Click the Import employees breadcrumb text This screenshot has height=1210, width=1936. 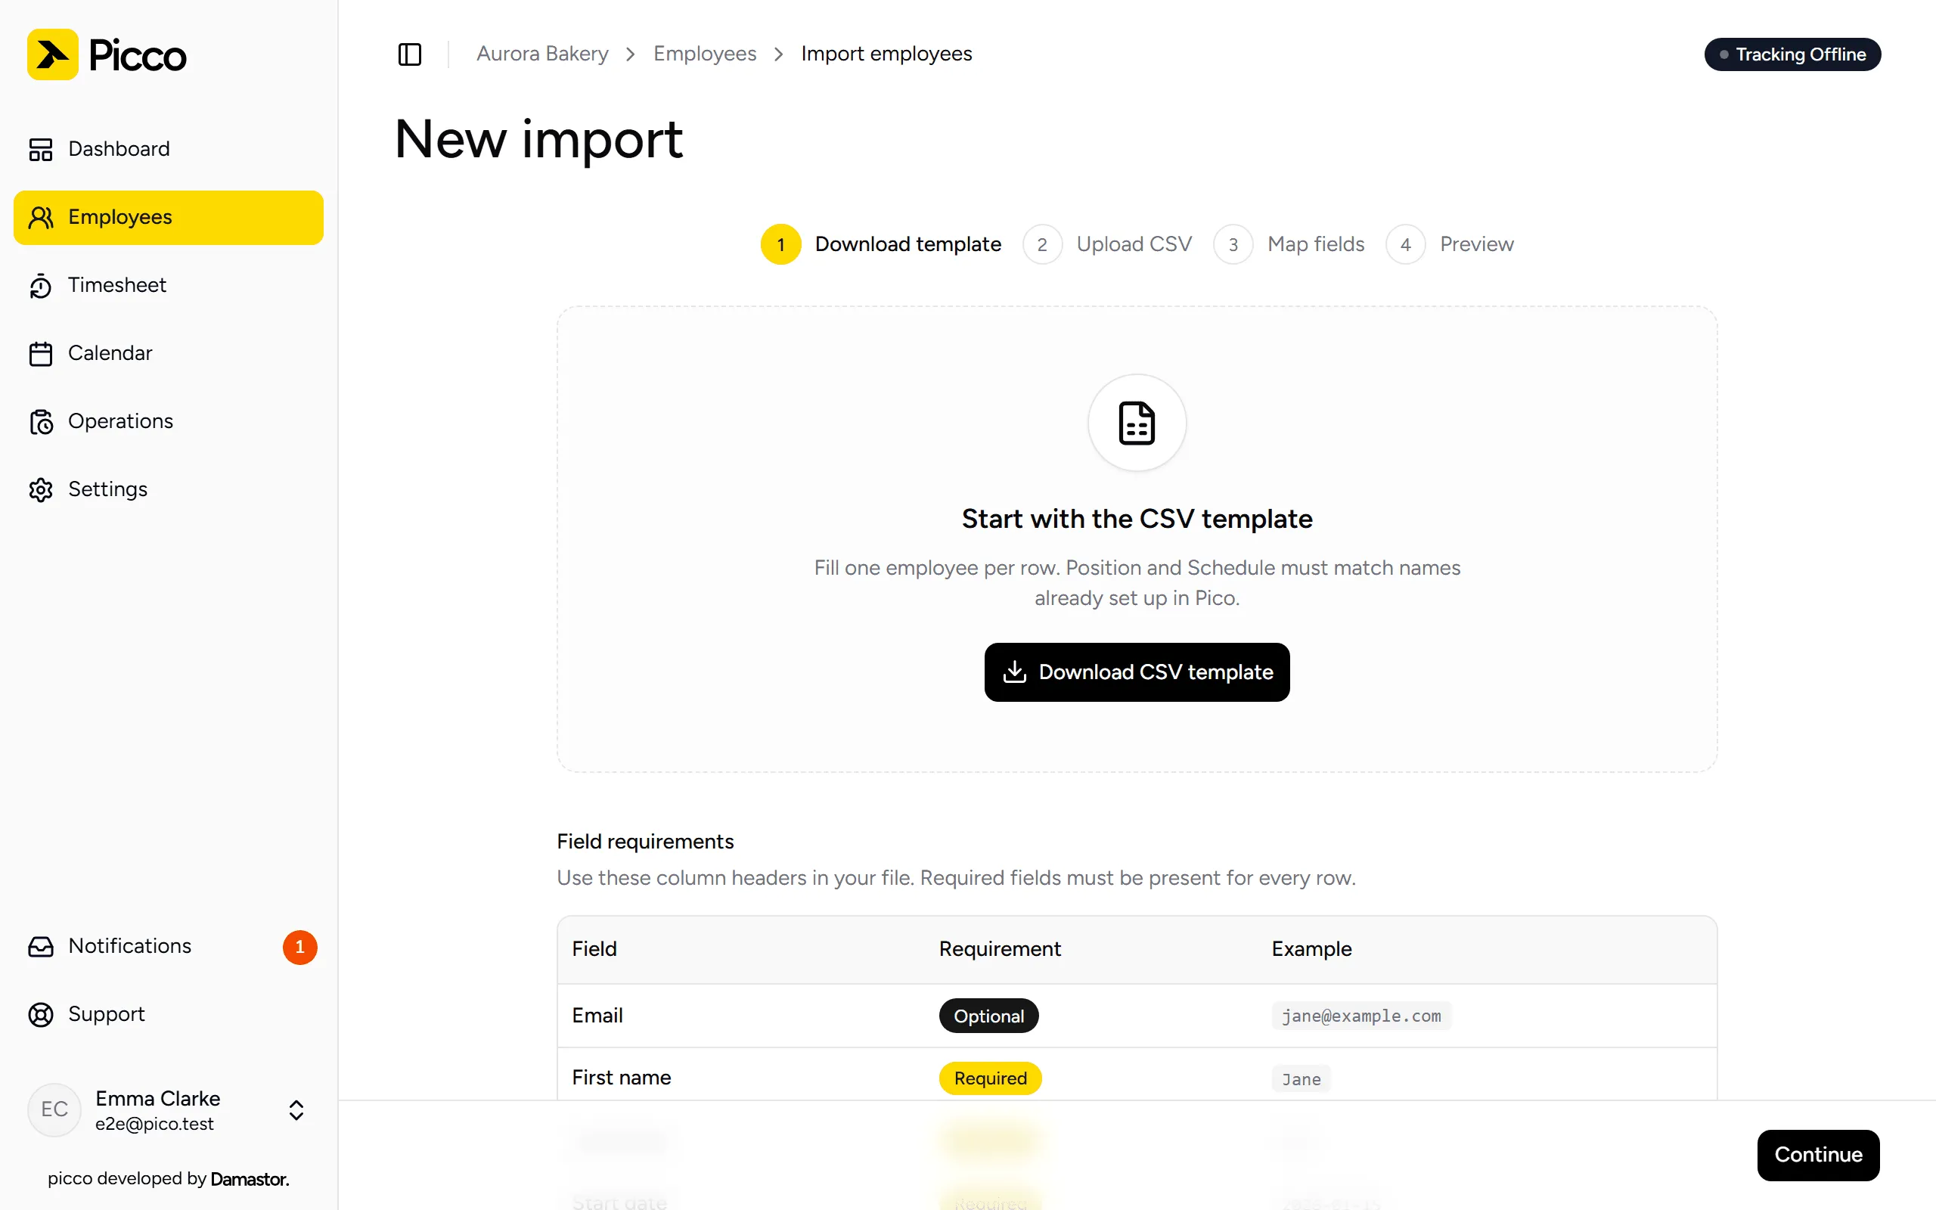[886, 54]
